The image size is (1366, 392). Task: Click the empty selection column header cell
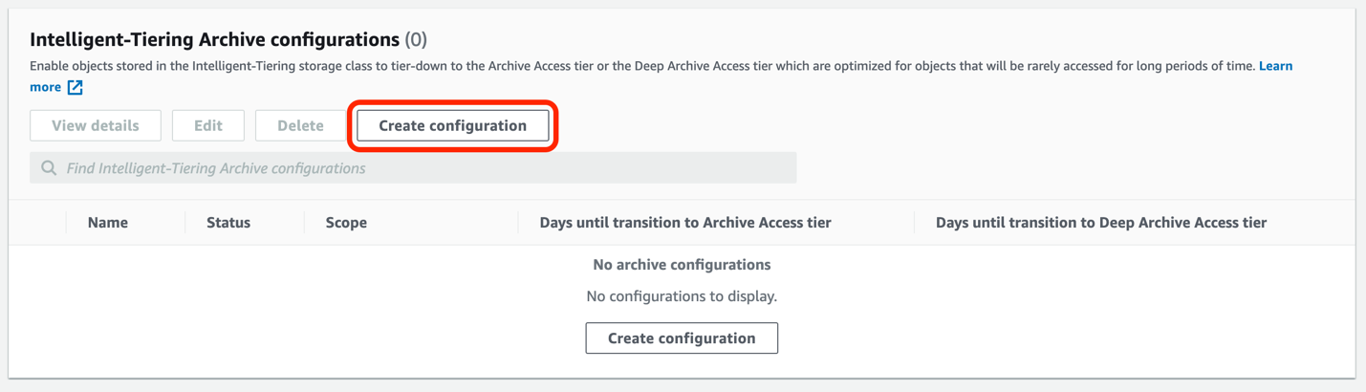[38, 223]
